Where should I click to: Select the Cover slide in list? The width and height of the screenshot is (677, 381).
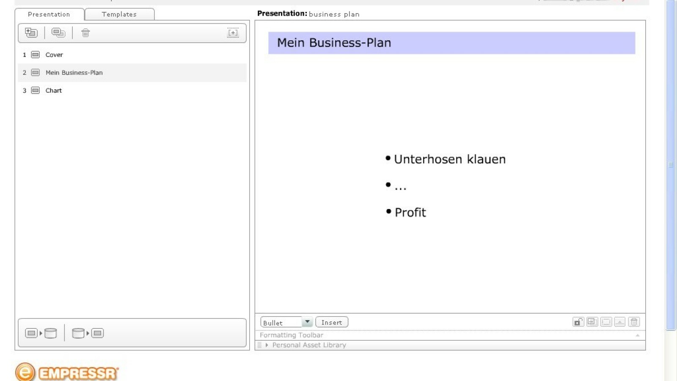point(54,55)
